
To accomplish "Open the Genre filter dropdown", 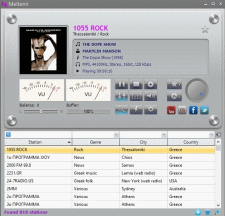I will click(116, 134).
